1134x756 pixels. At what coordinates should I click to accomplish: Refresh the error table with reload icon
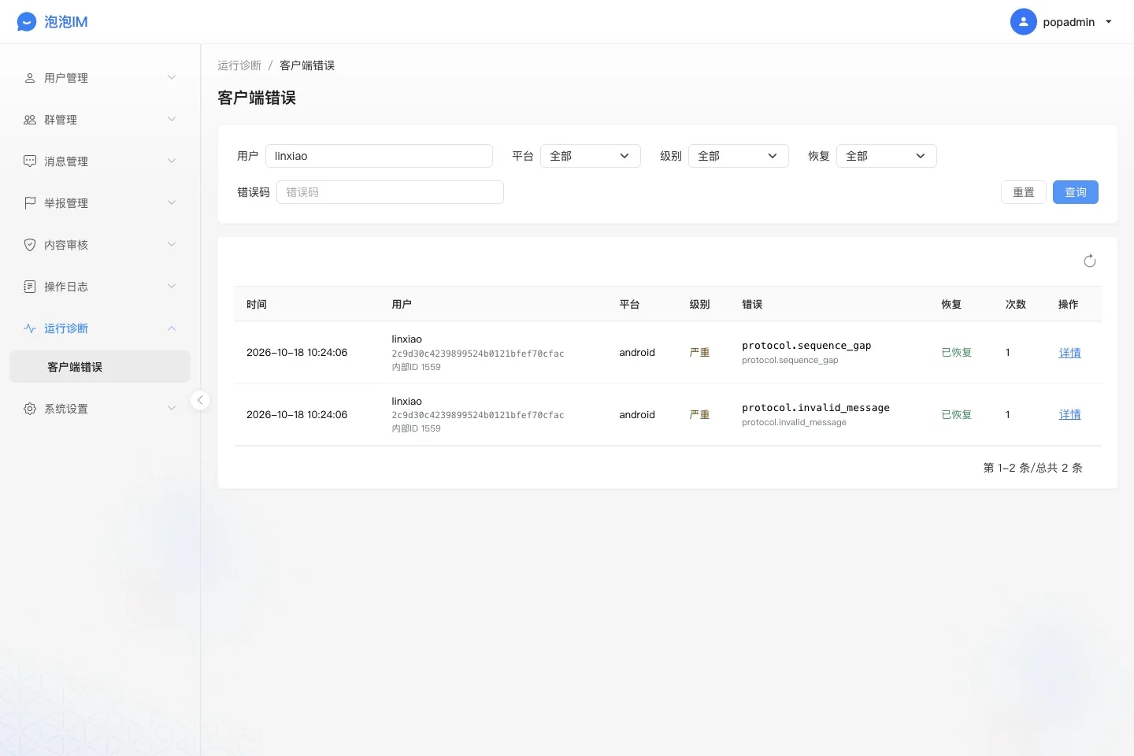point(1090,261)
